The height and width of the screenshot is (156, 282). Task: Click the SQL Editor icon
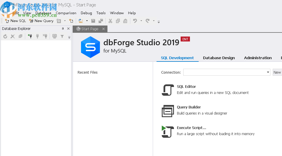tap(168, 90)
